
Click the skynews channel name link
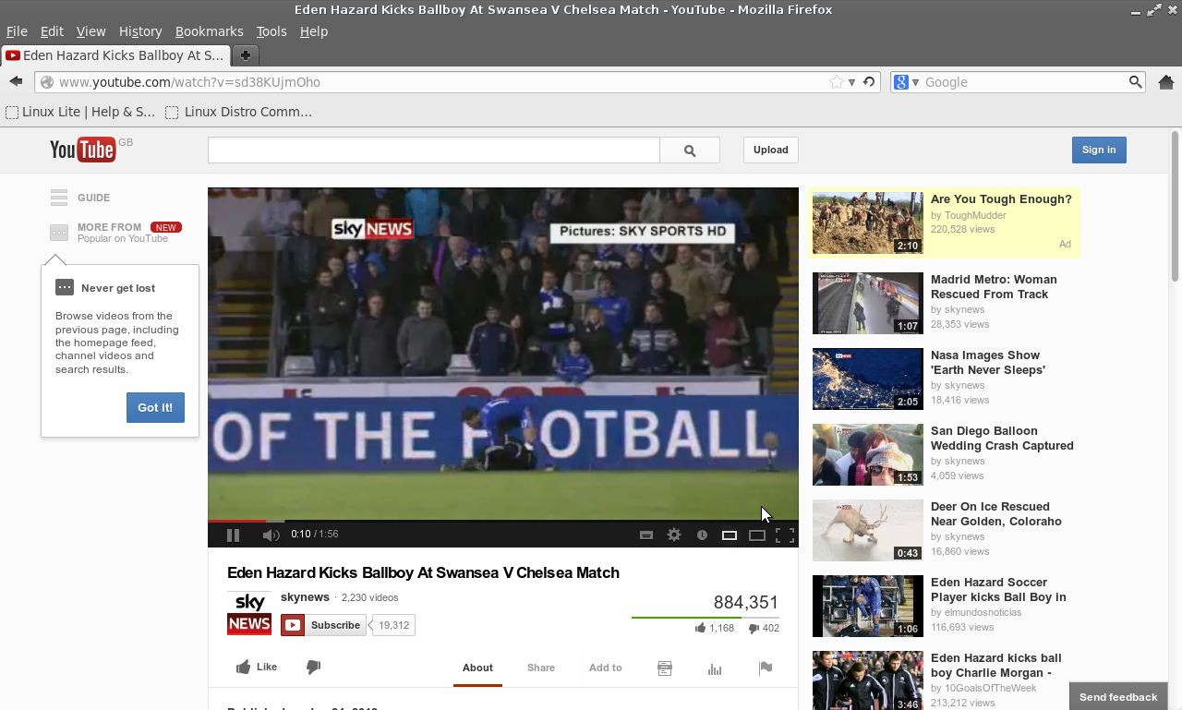coord(305,597)
